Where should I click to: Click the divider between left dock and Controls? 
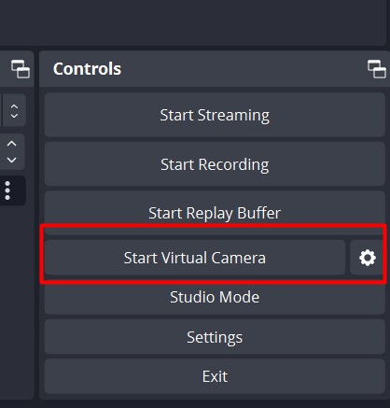click(36, 225)
